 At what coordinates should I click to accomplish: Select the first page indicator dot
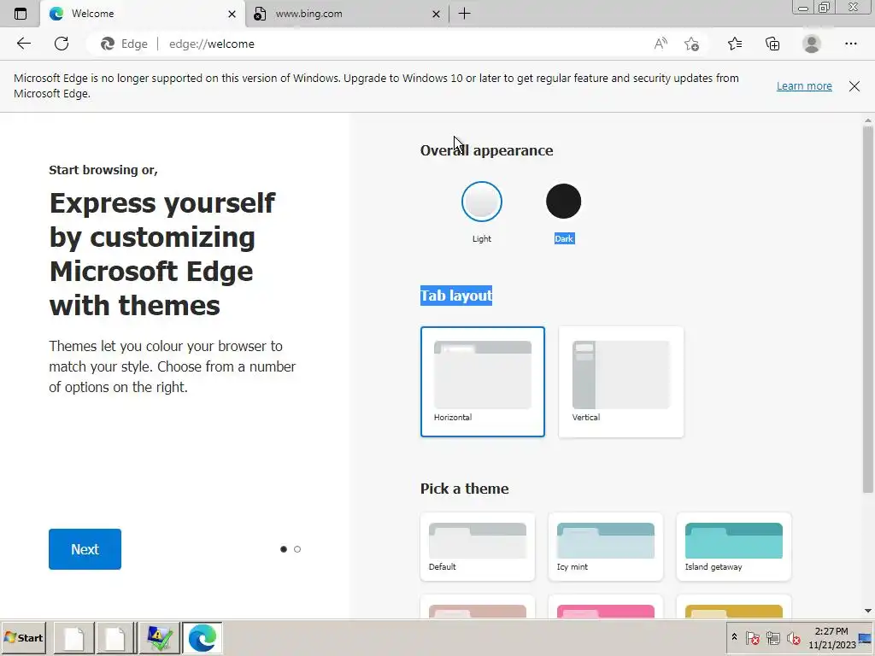pos(284,549)
